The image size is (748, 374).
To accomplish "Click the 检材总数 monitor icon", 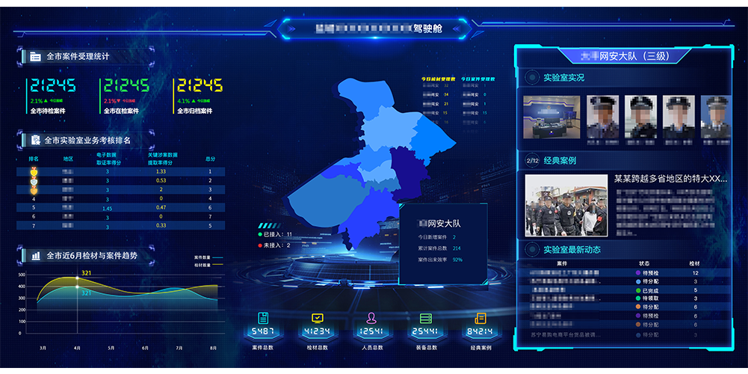I will click(x=317, y=318).
